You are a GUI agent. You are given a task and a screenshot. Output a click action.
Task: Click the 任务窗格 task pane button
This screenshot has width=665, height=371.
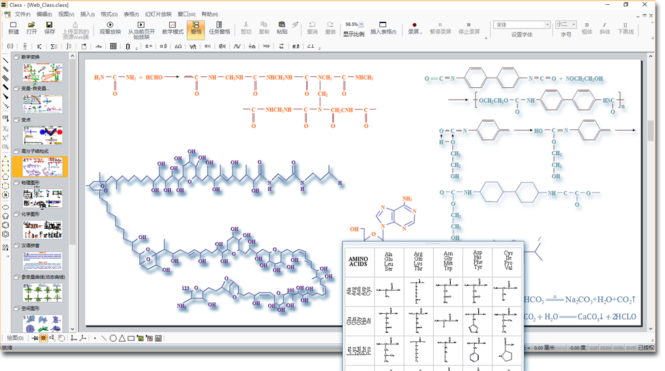pyautogui.click(x=219, y=27)
